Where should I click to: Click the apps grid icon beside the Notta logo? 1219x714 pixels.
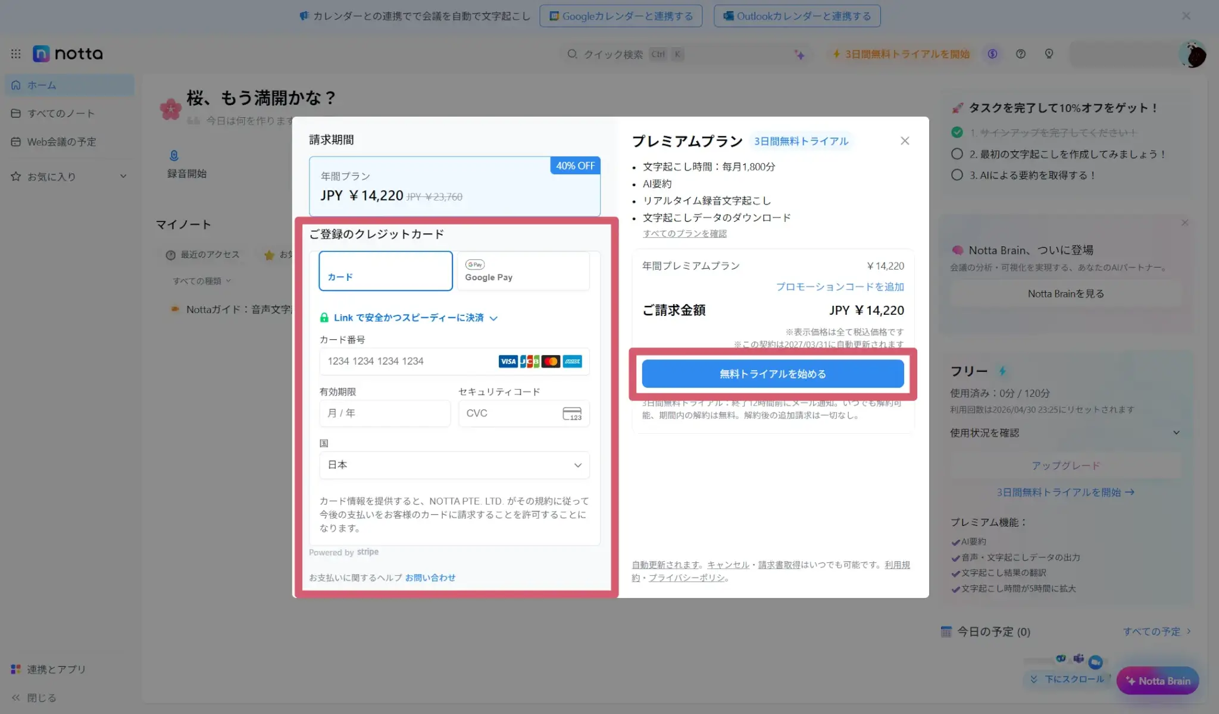(x=16, y=54)
